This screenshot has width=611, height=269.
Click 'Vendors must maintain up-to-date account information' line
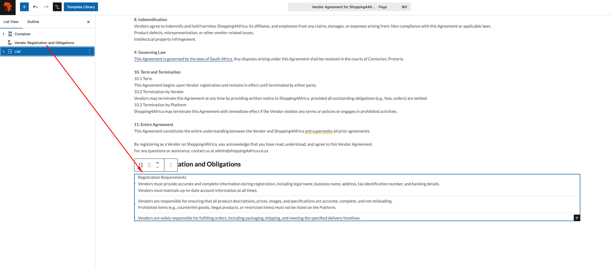tap(198, 191)
